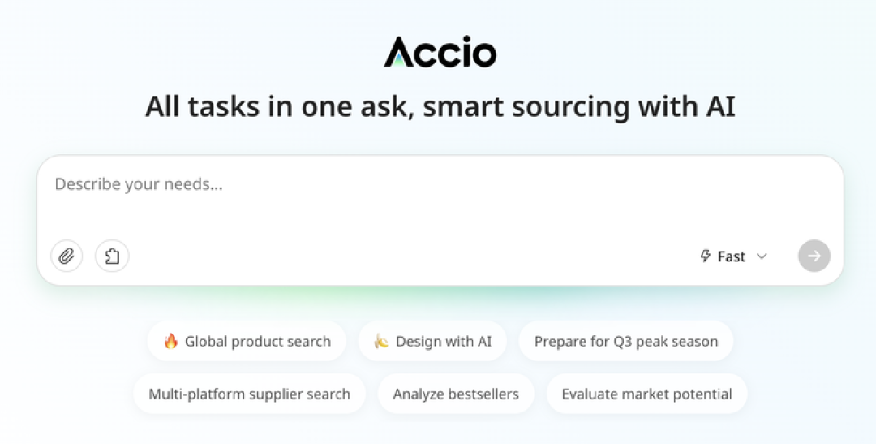
Task: Open the Fast mode selector label
Action: pos(732,256)
